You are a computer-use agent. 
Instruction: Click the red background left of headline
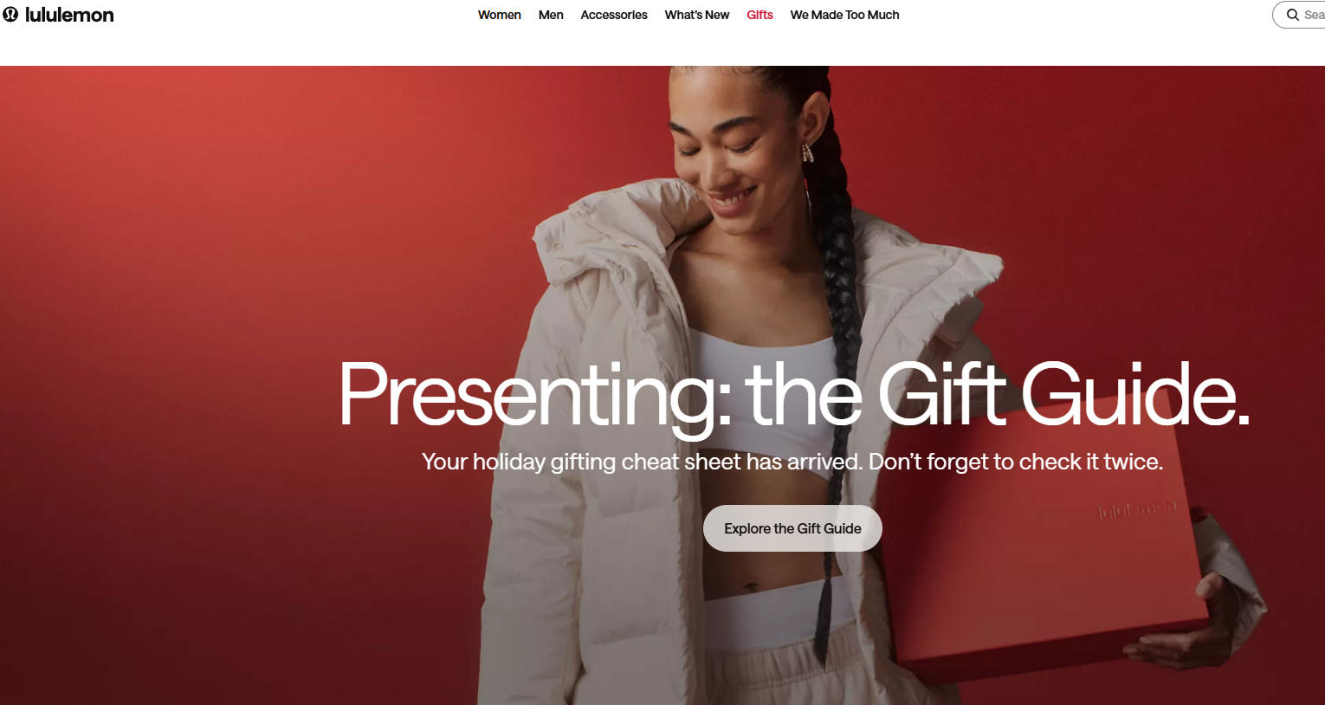point(173,390)
